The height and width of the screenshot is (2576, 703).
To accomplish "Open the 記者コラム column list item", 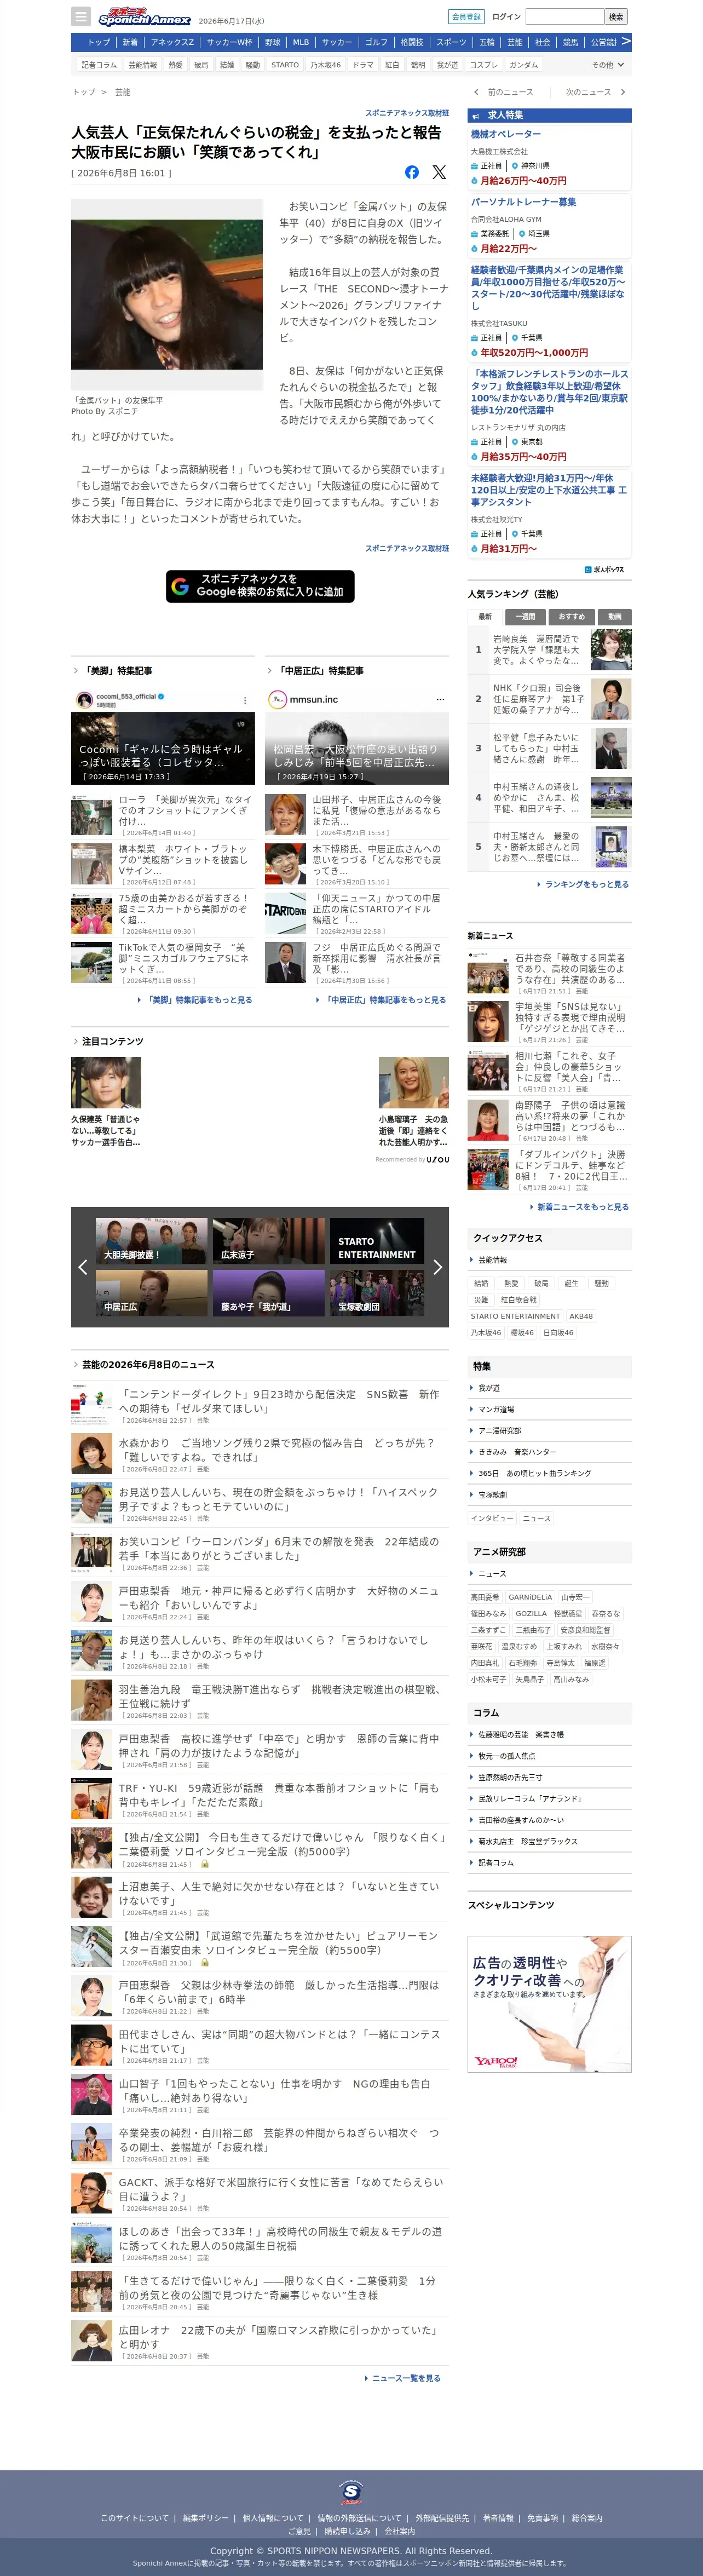I will (x=549, y=1863).
